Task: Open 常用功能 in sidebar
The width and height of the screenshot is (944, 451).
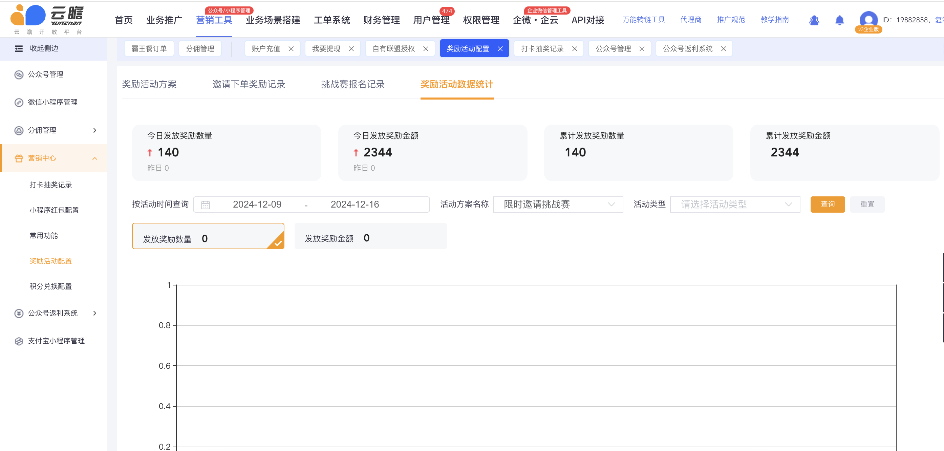Action: pos(44,236)
